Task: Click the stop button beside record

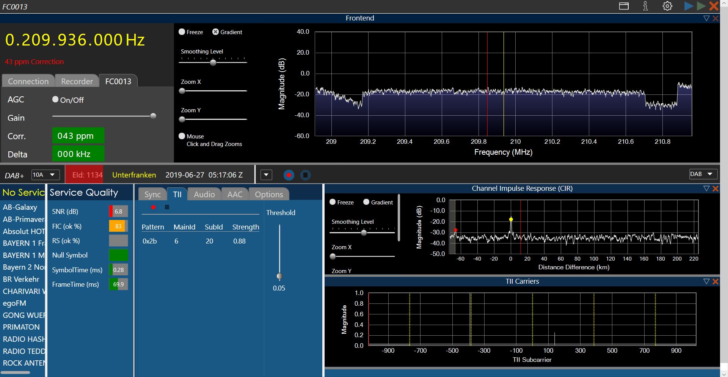Action: 305,175
